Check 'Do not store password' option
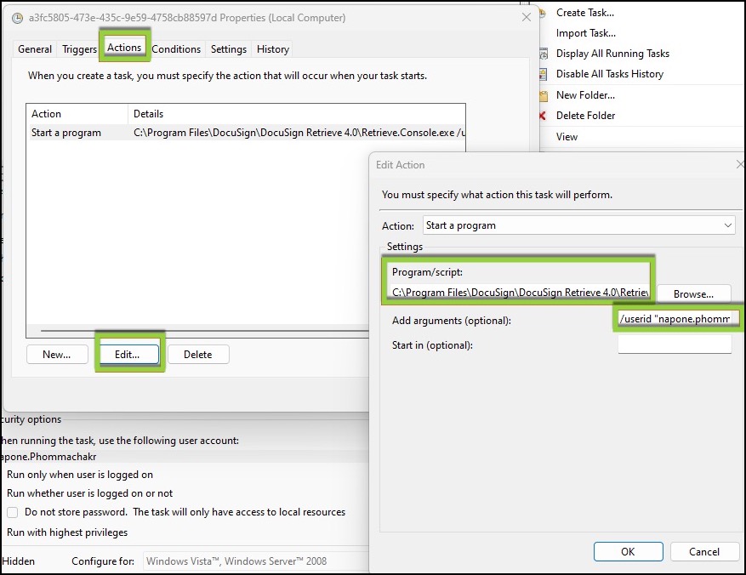The height and width of the screenshot is (575, 746). 10,512
